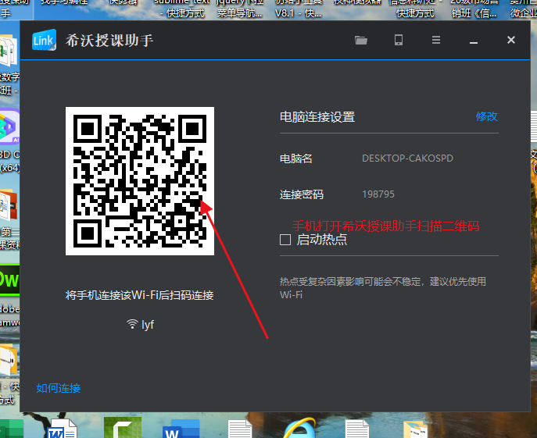
Task: Open the sublime_text shortcut on the desktop
Action: (182, 9)
